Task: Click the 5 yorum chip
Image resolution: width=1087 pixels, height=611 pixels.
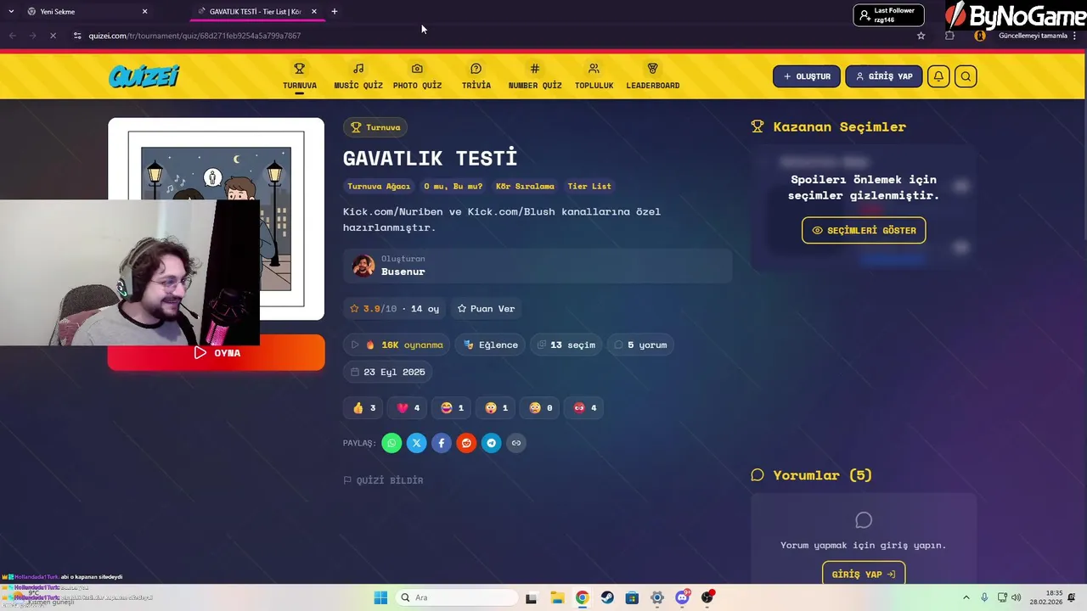Action: tap(640, 345)
